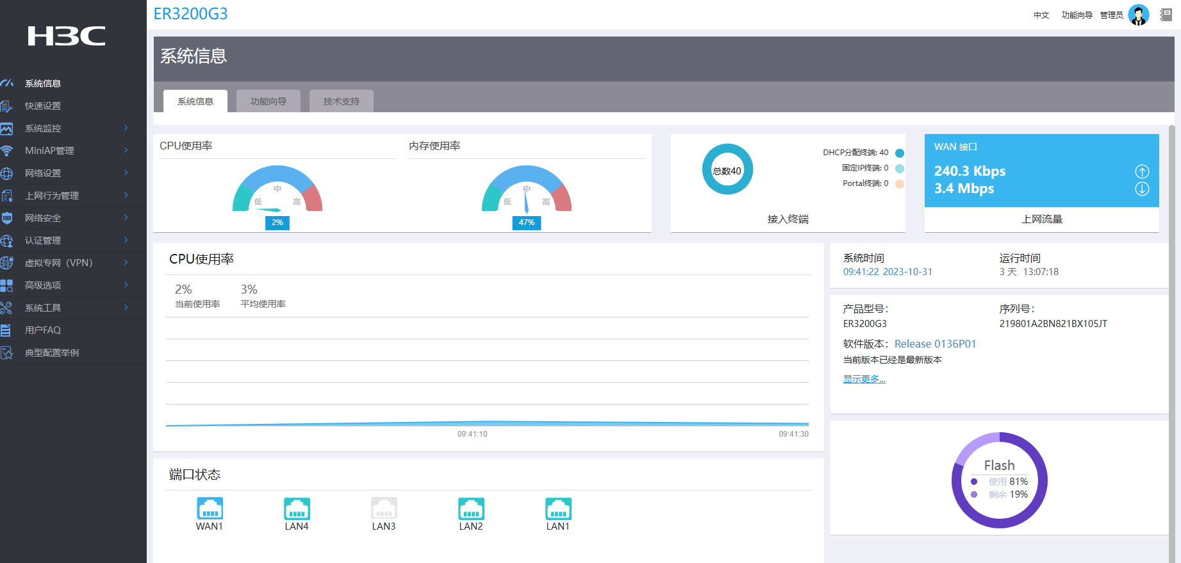Image resolution: width=1181 pixels, height=563 pixels.
Task: Switch to the 功能向导 tab
Action: [268, 101]
